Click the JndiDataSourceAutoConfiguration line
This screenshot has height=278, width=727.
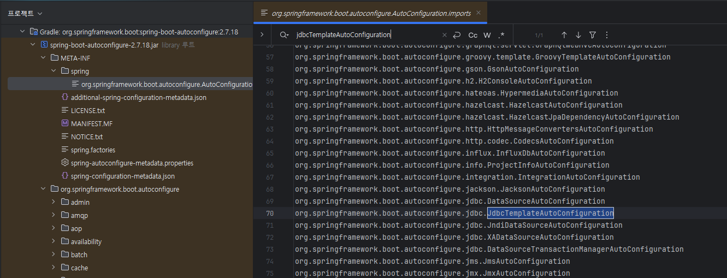click(x=459, y=225)
